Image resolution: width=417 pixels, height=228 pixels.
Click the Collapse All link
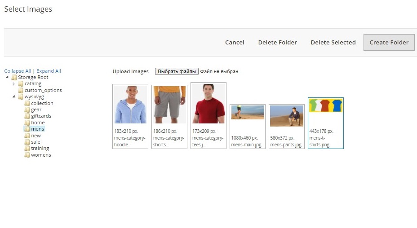pos(18,71)
